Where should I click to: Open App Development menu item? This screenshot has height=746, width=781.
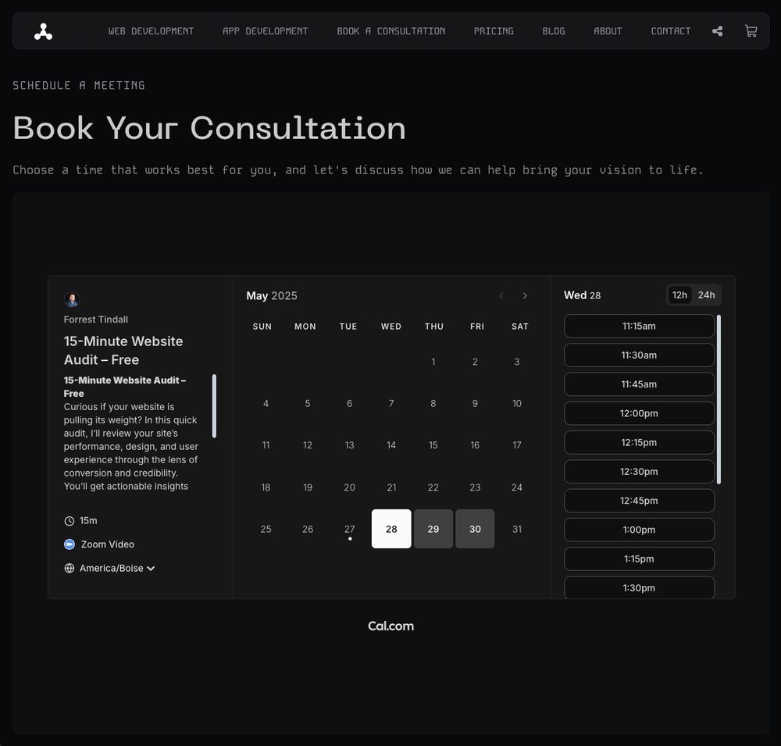(265, 31)
